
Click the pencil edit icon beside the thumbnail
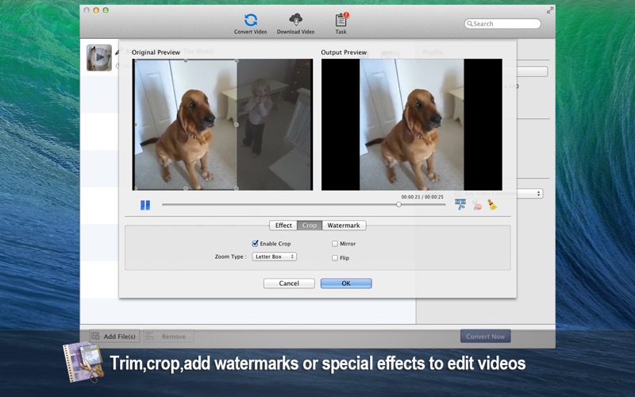click(x=117, y=52)
